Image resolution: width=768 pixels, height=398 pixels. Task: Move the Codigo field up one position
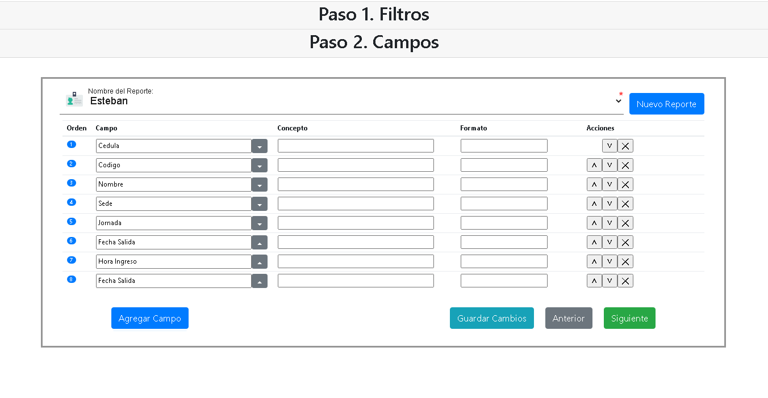click(594, 165)
